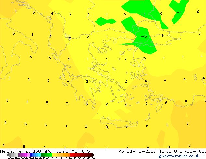Select the dark blue swatch in the legend
This screenshot has width=206, height=159.
click(x=31, y=155)
